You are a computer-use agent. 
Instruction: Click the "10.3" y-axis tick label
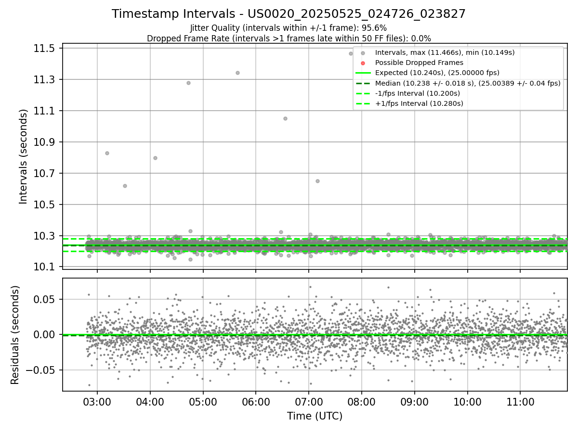(45, 236)
